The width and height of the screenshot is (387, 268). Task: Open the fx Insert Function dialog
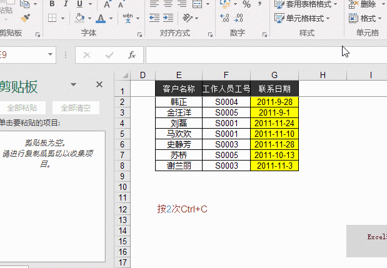[x=132, y=55]
